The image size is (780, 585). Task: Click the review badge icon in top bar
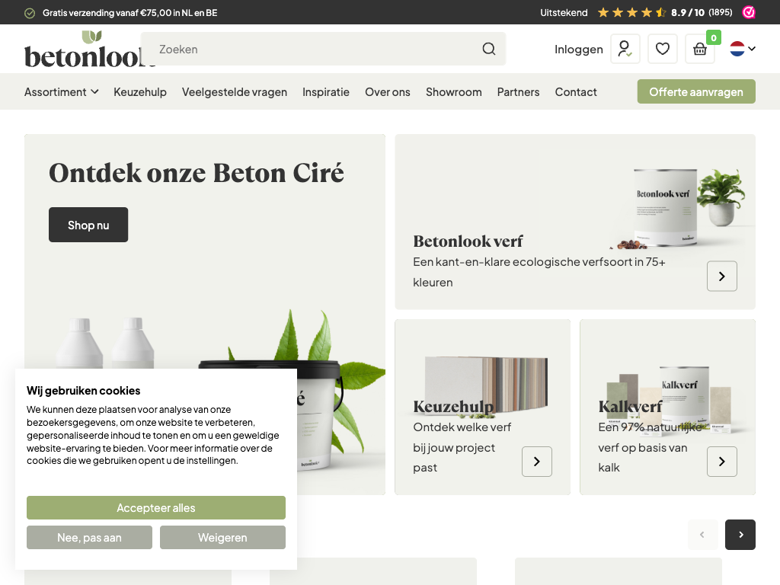[749, 12]
